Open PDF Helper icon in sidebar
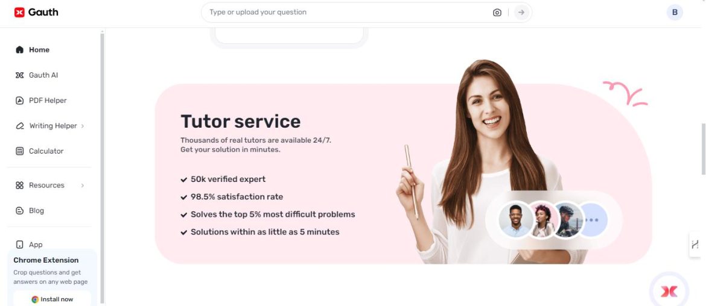Screen dimensions: 706x306 pos(19,101)
